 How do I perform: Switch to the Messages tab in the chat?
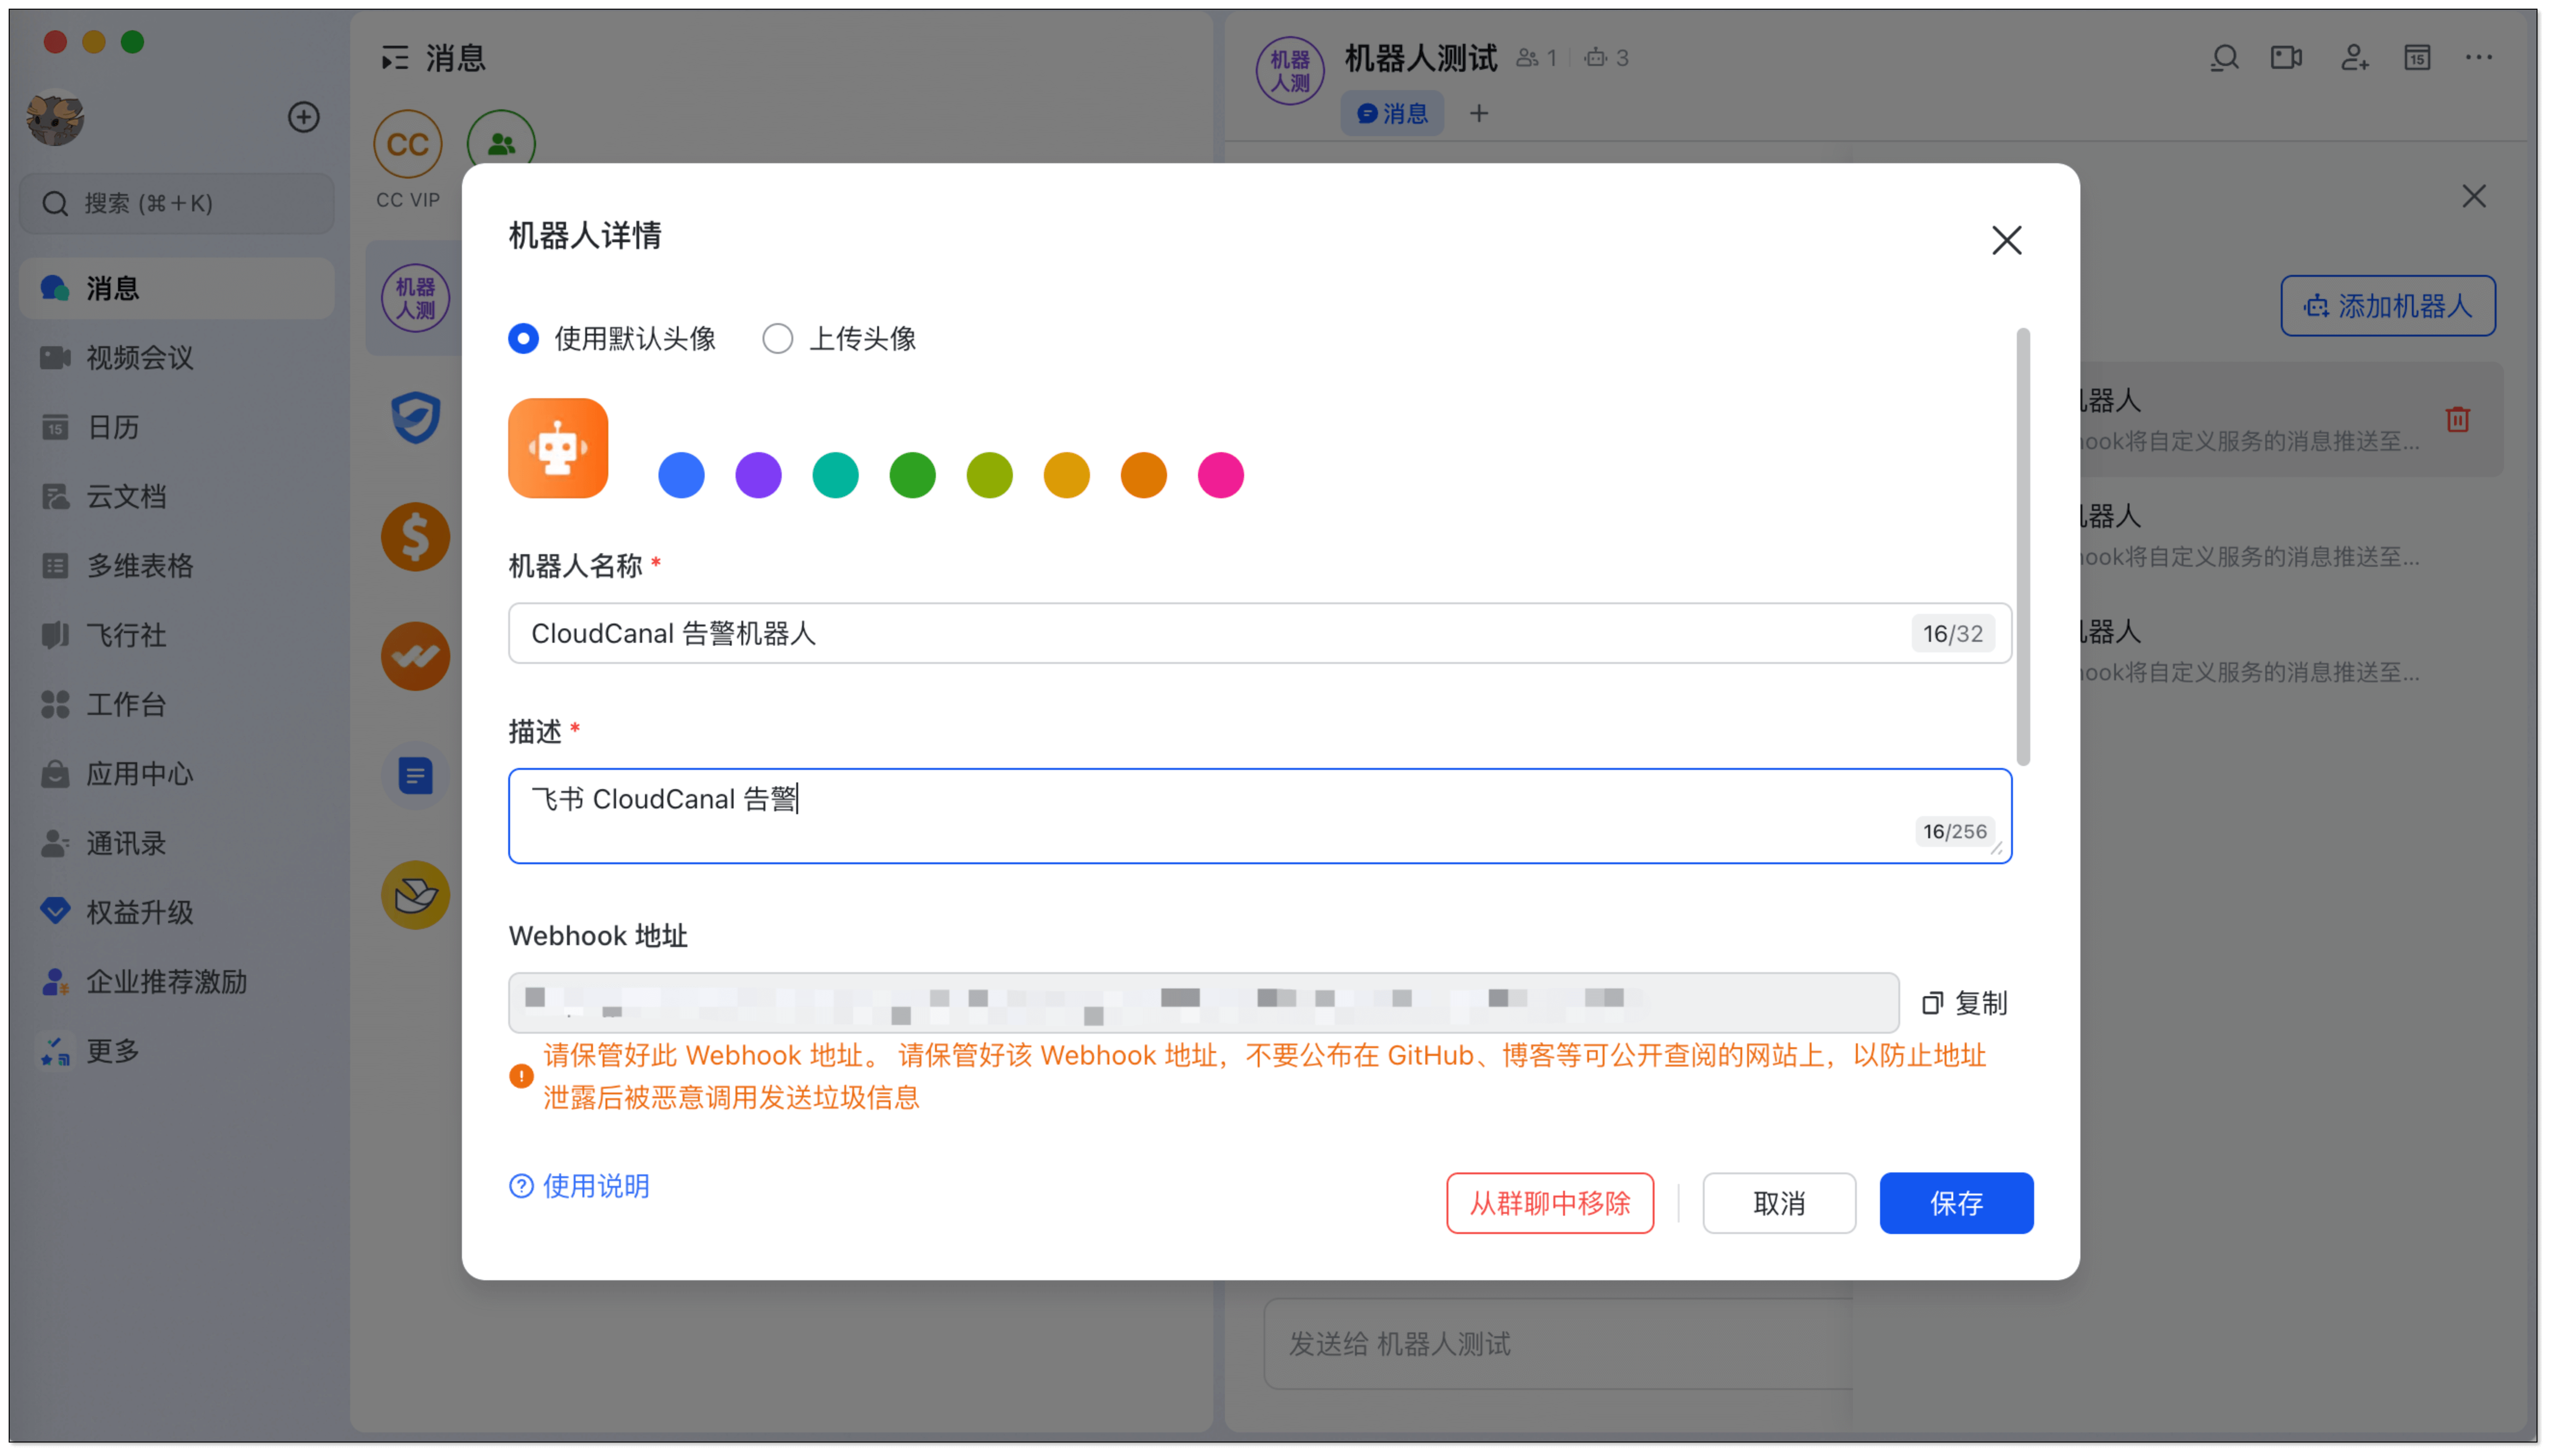pos(1392,114)
